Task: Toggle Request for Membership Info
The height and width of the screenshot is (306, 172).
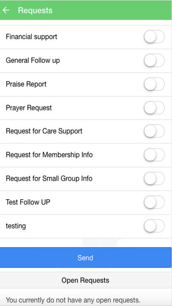Action: pyautogui.click(x=154, y=155)
